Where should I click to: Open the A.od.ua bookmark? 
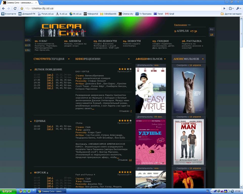pos(62,14)
